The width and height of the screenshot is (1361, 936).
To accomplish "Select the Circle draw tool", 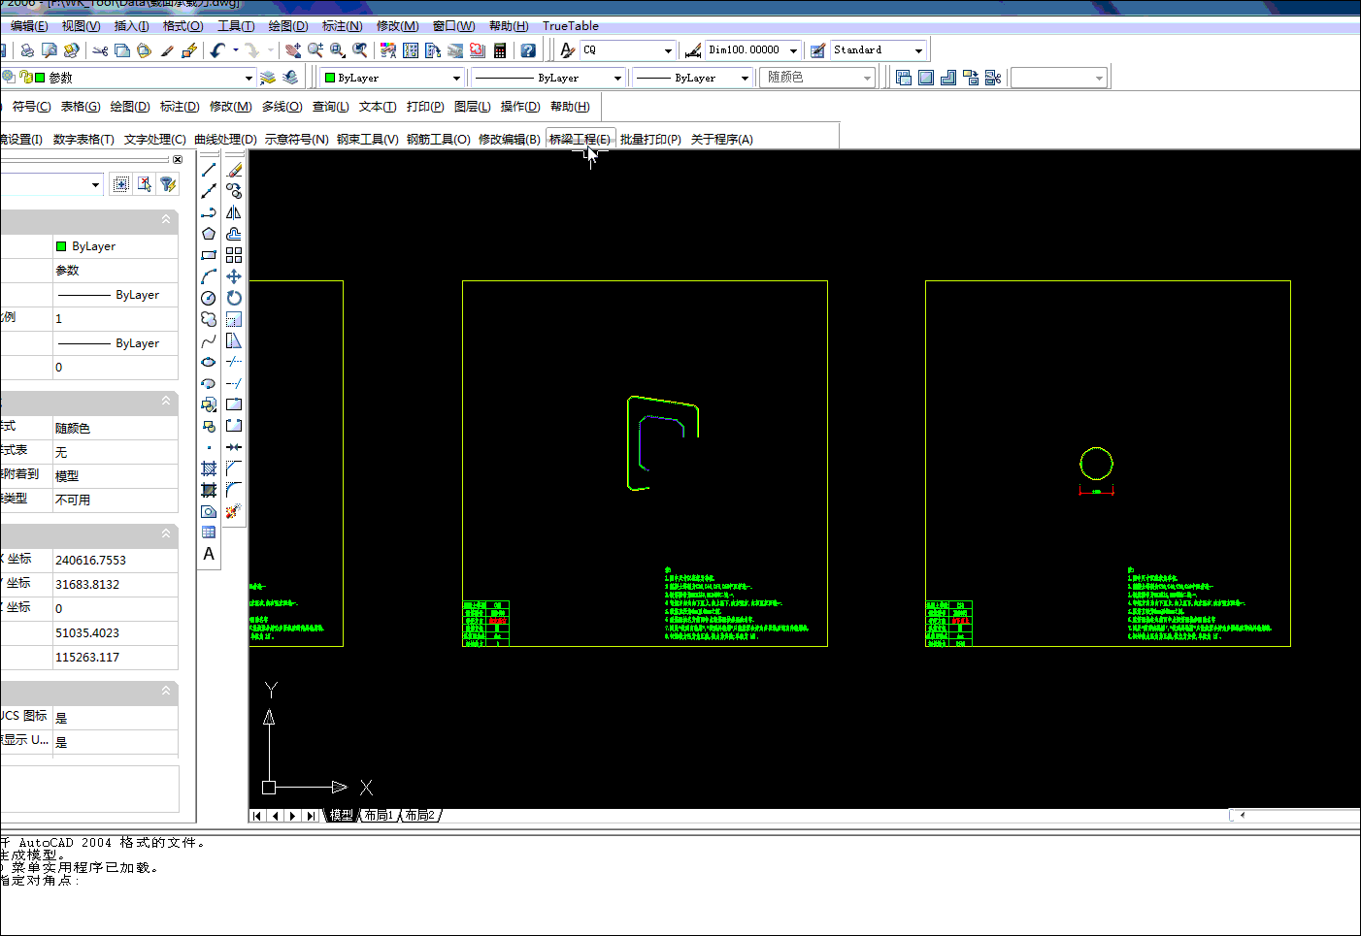I will [209, 298].
